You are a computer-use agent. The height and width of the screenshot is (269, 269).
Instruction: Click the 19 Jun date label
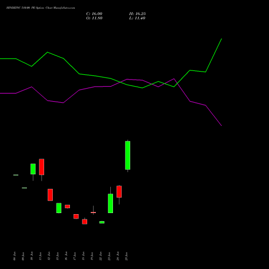(92, 256)
